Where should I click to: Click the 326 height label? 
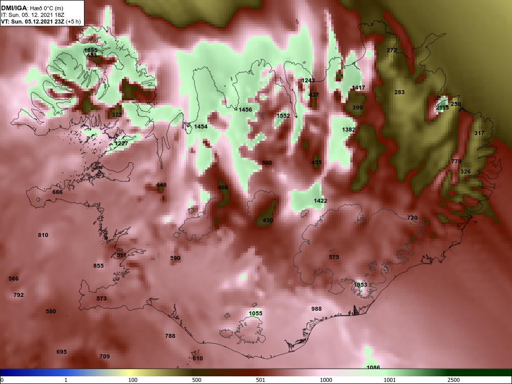465,172
